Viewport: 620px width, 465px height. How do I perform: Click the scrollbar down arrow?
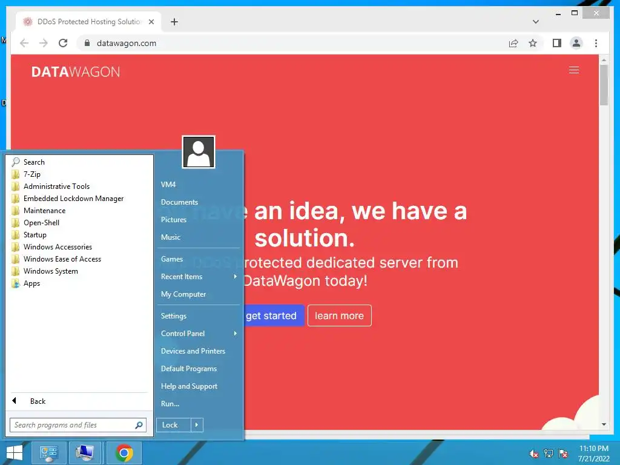[x=604, y=424]
